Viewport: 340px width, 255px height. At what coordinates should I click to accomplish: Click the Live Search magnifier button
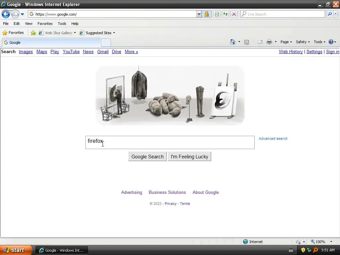(x=330, y=14)
